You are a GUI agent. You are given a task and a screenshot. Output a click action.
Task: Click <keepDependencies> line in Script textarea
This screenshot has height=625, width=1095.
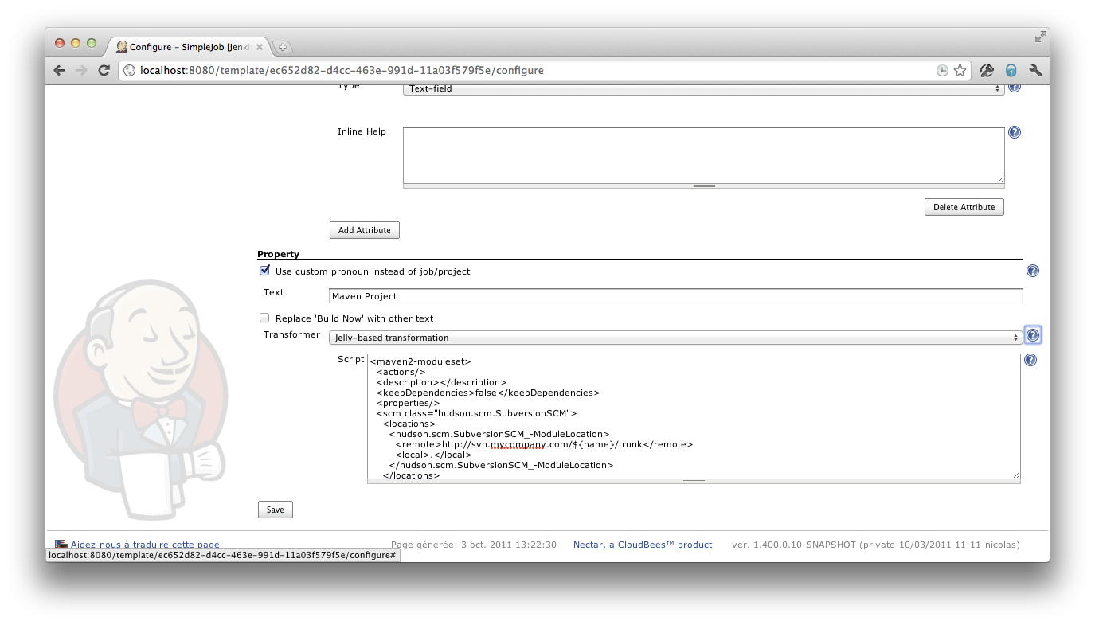pos(488,393)
